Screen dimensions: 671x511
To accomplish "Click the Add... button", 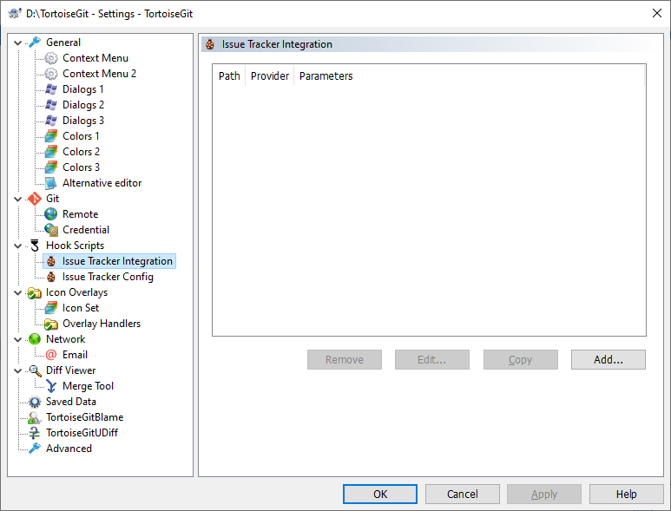I will pos(609,360).
